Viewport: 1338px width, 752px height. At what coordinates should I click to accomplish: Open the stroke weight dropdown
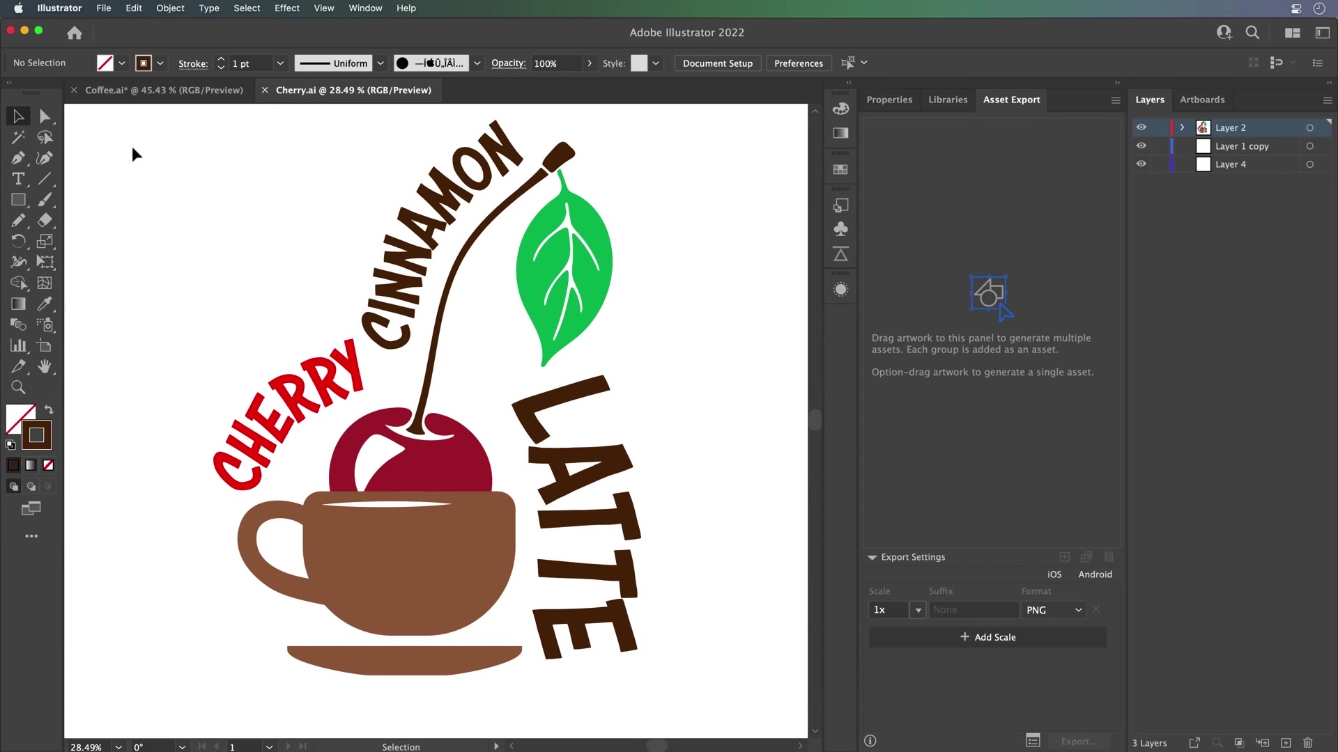280,63
